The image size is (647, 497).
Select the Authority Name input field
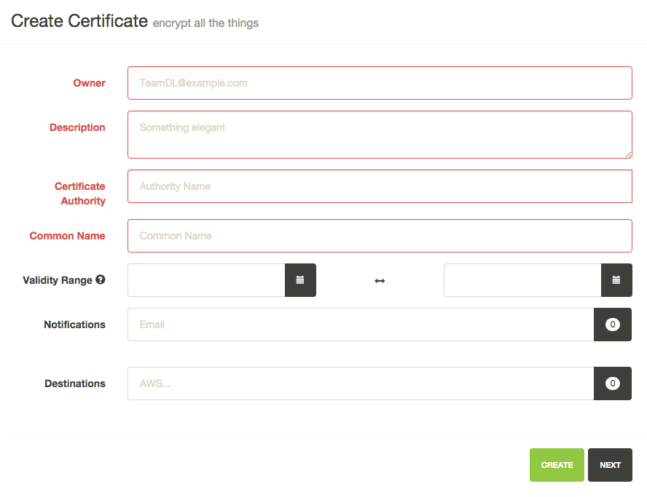point(380,186)
